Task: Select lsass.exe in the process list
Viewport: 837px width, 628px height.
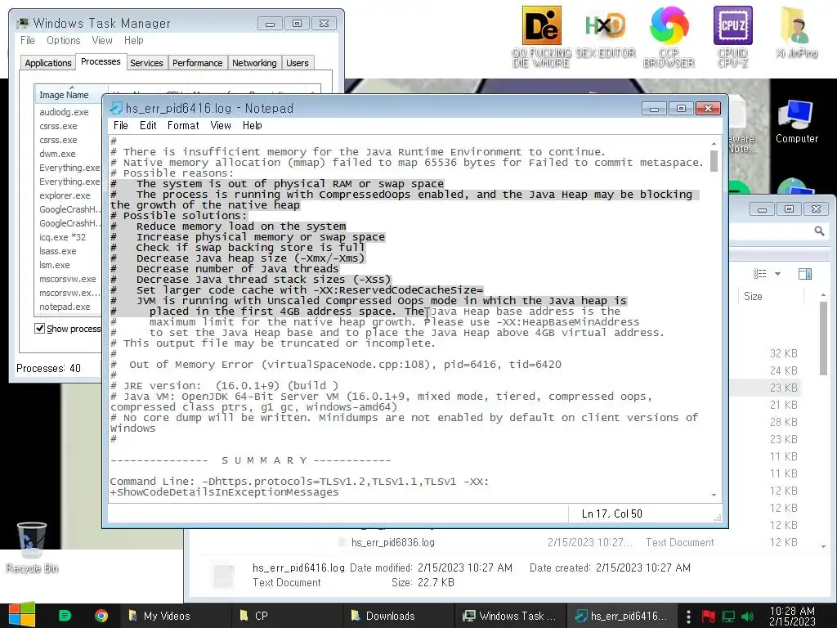Action: (x=58, y=251)
